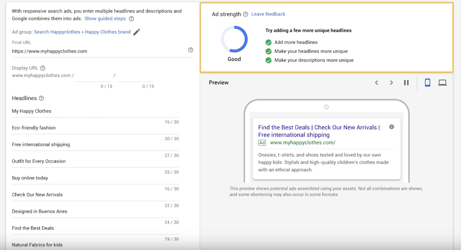Click the Display URL help icon

[x=43, y=68]
